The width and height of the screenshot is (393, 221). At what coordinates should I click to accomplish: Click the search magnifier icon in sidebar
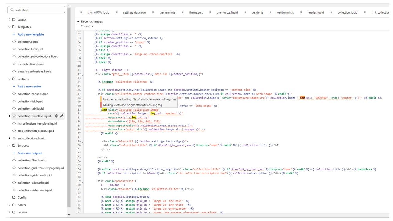click(x=12, y=10)
